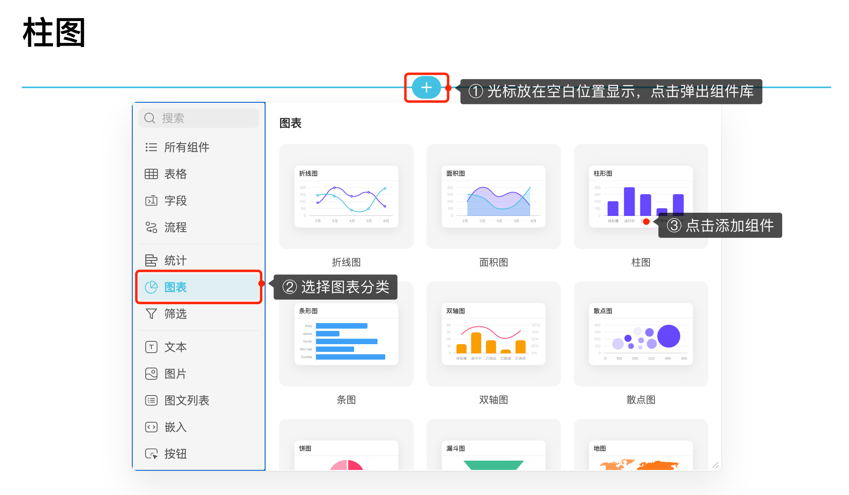Click the 双轴图 caption below card
The height and width of the screenshot is (495, 849).
point(494,400)
